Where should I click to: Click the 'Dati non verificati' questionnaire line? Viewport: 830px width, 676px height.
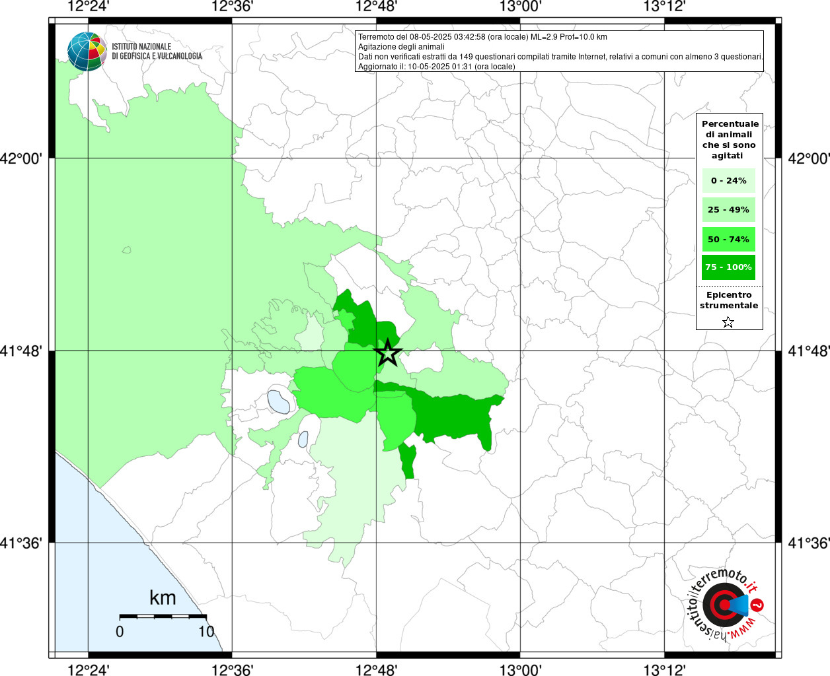[560, 57]
